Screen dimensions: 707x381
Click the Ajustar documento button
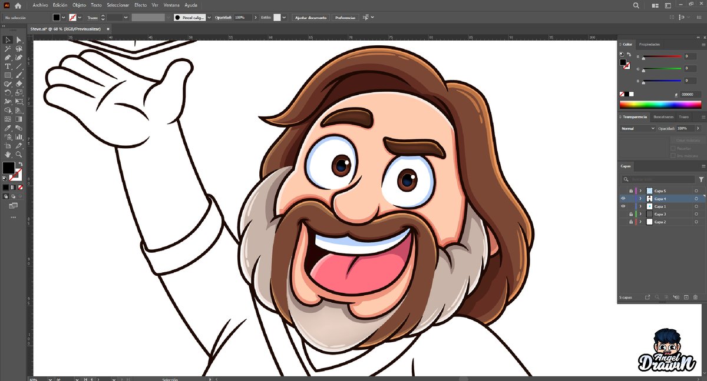pyautogui.click(x=310, y=18)
